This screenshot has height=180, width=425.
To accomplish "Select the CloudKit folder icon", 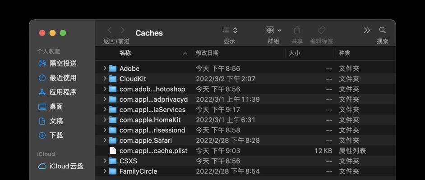I will 113,79.
